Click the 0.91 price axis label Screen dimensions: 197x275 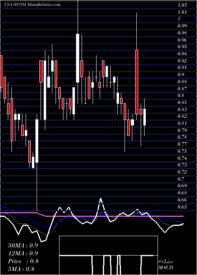182,68
